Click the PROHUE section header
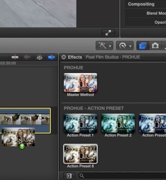Image resolution: width=166 pixels, height=180 pixels. tap(74, 67)
